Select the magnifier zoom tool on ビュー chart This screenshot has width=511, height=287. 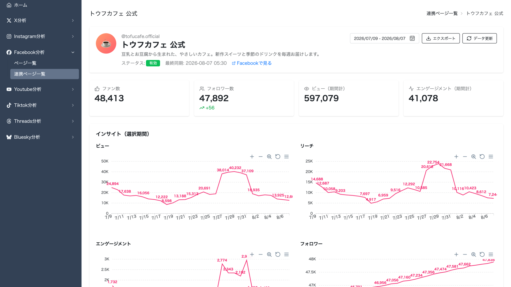coord(269,157)
